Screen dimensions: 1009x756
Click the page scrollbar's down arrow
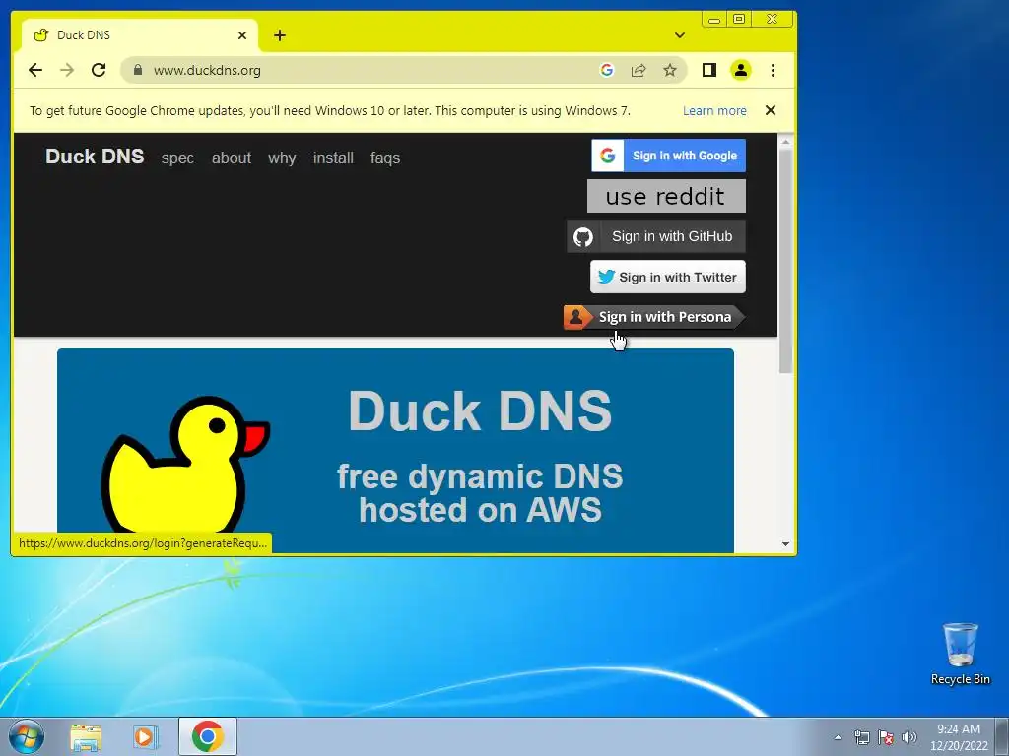785,543
